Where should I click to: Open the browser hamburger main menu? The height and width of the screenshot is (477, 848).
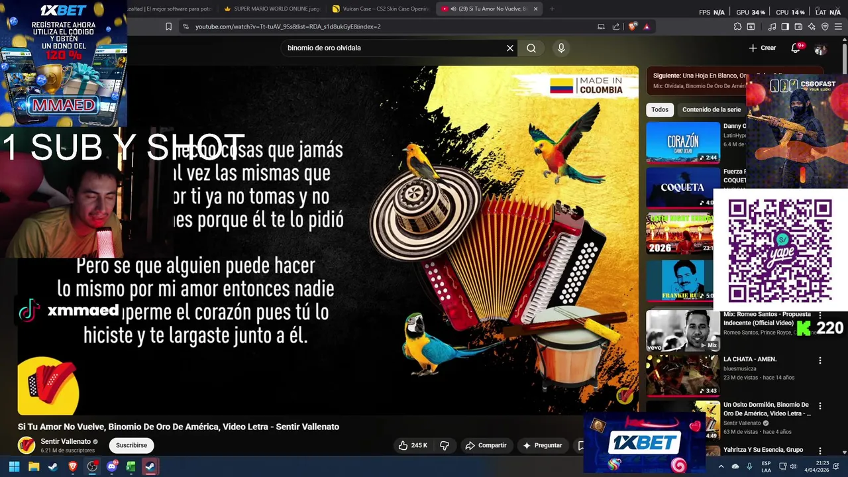(838, 26)
